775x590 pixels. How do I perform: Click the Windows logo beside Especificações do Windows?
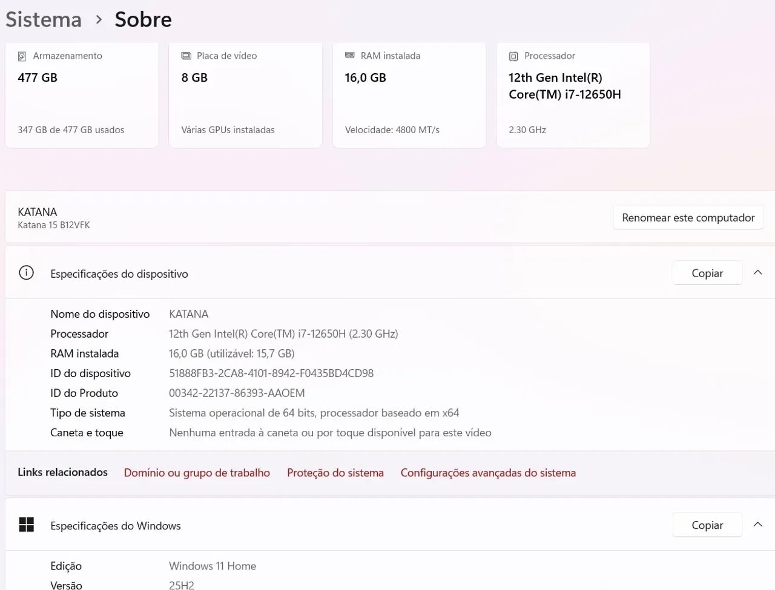pyautogui.click(x=26, y=525)
